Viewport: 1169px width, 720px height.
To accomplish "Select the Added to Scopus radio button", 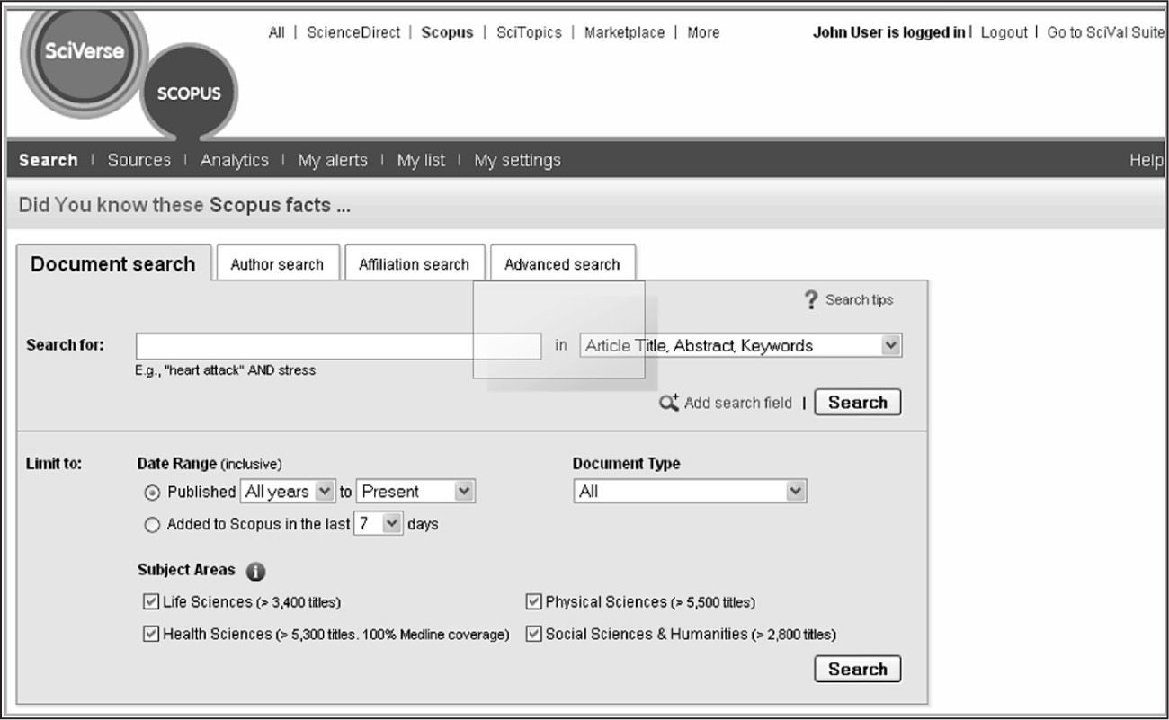I will tap(152, 525).
